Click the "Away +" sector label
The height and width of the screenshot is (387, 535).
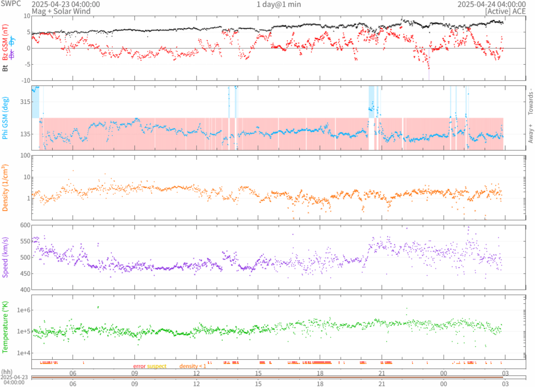tap(530, 134)
